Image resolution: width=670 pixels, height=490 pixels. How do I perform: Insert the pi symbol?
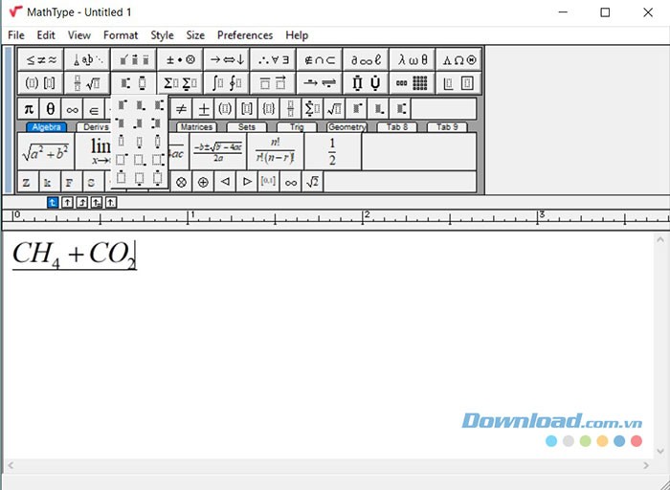click(29, 109)
